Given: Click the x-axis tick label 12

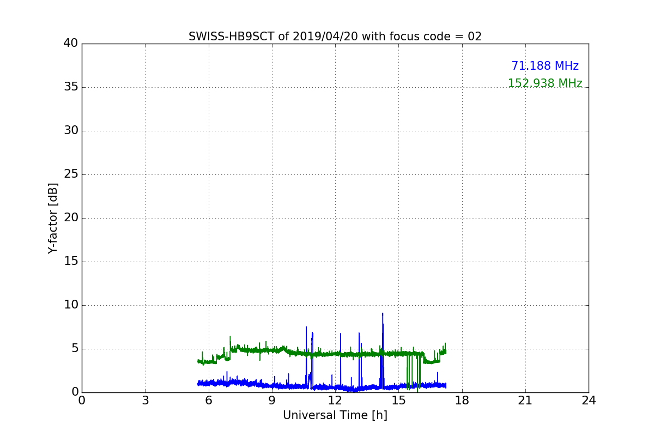Looking at the screenshot, I should coord(335,401).
